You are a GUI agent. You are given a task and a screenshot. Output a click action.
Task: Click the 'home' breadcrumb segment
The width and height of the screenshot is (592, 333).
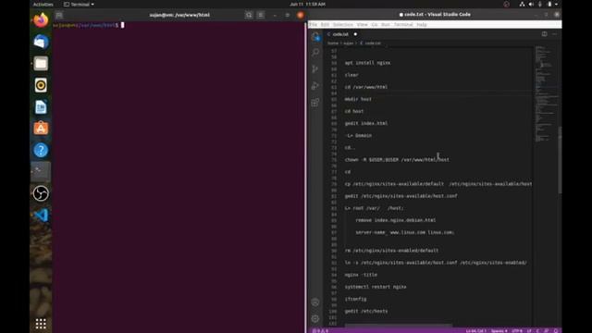coord(333,43)
